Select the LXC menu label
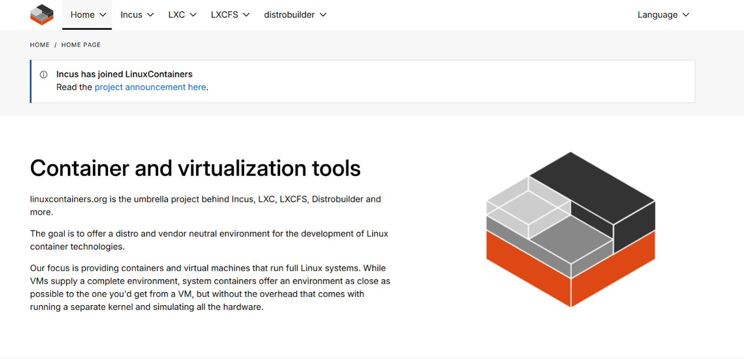Image resolution: width=744 pixels, height=359 pixels. click(x=176, y=15)
